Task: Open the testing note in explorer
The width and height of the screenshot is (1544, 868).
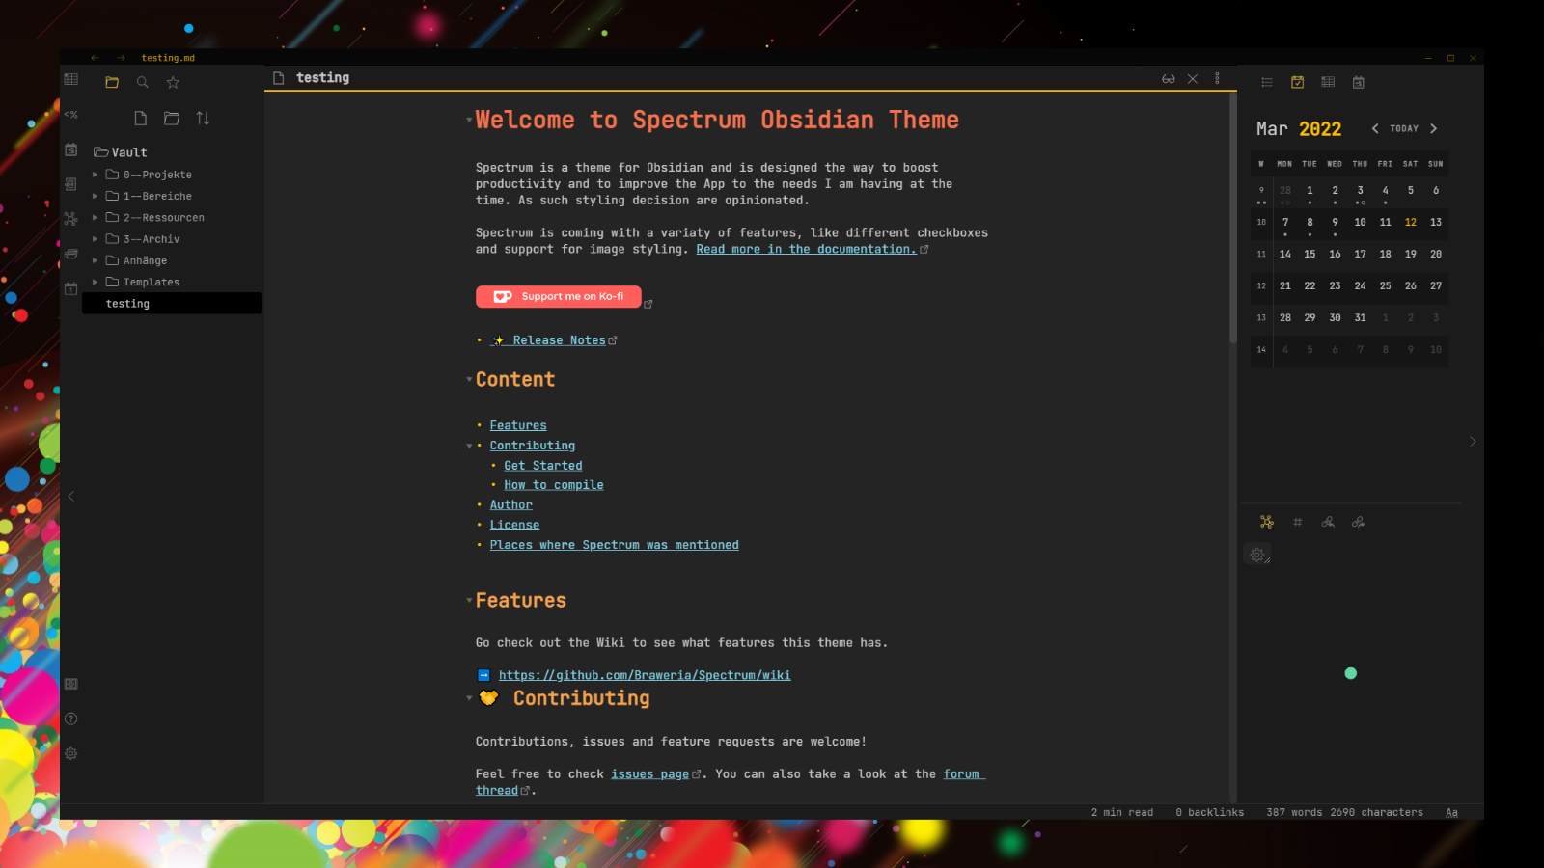Action: coord(172,304)
